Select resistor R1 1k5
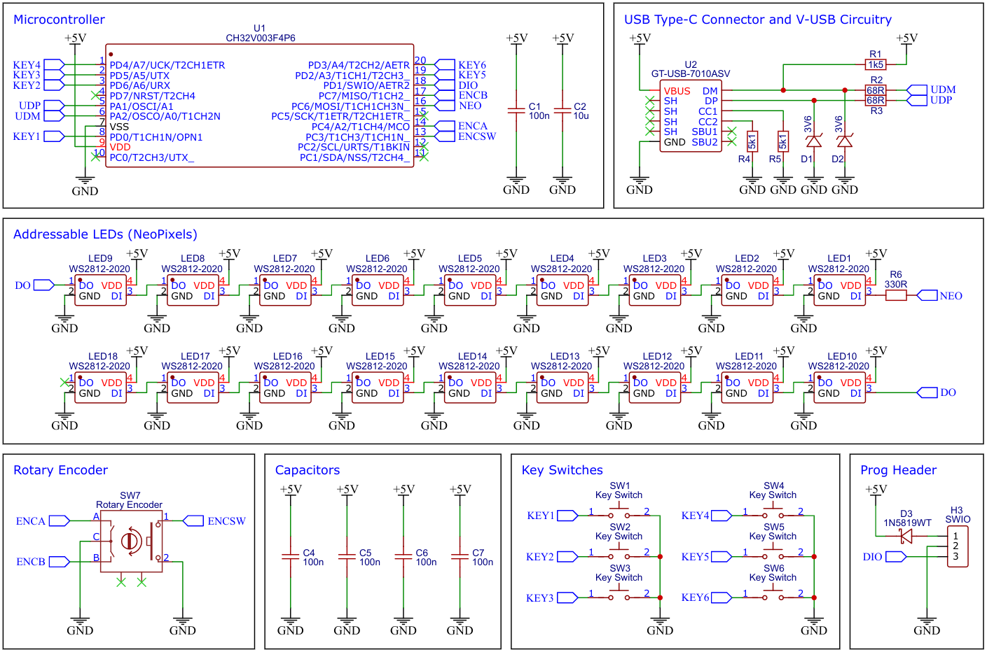This screenshot has width=987, height=652. (x=876, y=64)
